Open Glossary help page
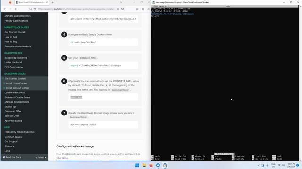302x169 pixels. (x=9, y=146)
